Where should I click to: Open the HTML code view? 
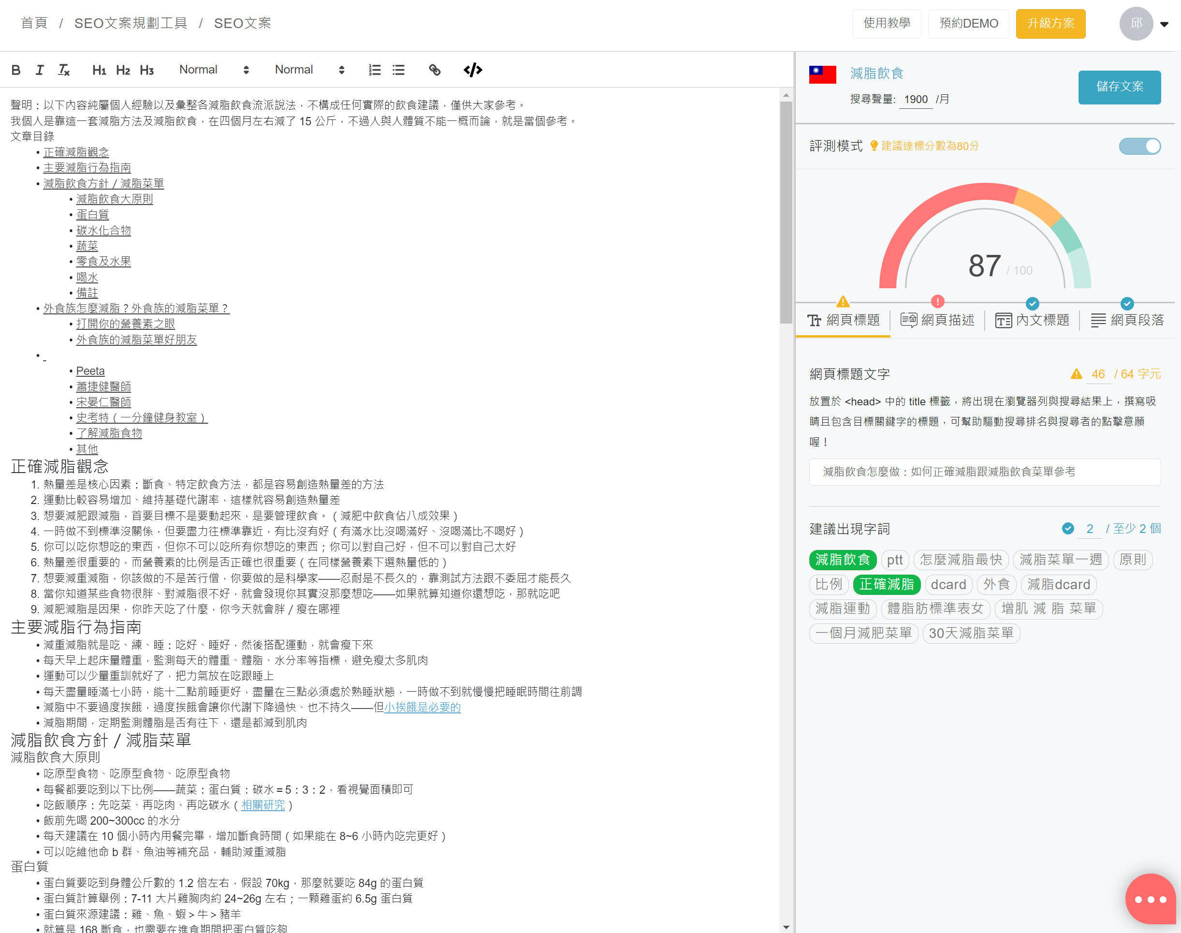point(473,70)
